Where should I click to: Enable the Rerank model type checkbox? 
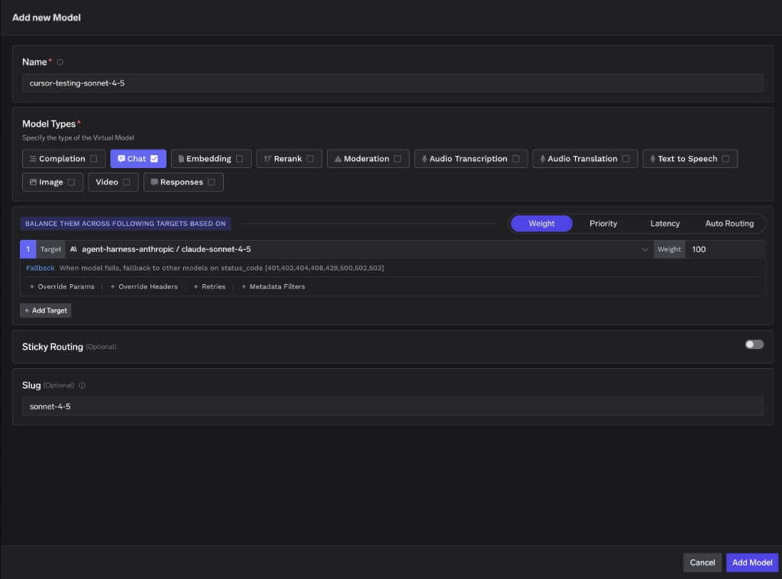310,159
